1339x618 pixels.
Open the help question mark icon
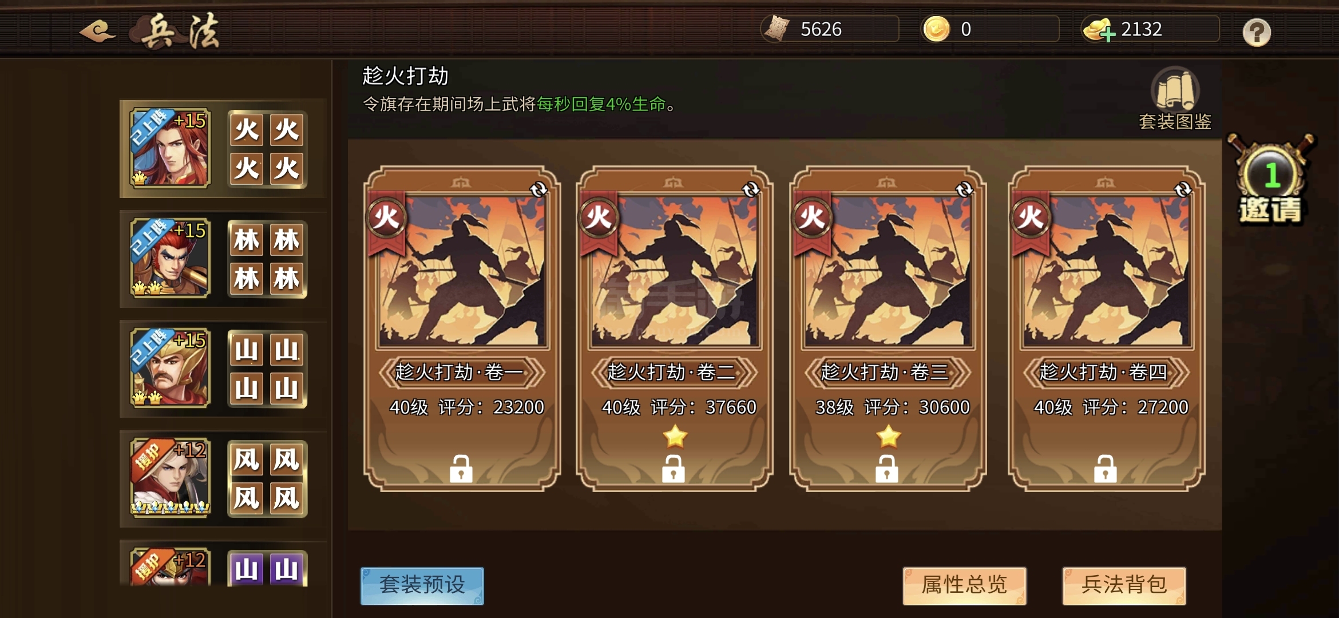pos(1257,32)
